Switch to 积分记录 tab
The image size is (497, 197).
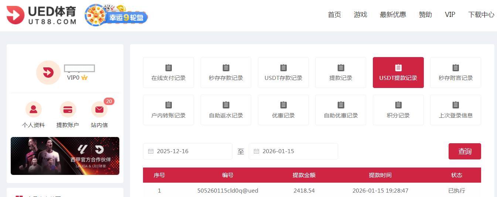(x=398, y=110)
